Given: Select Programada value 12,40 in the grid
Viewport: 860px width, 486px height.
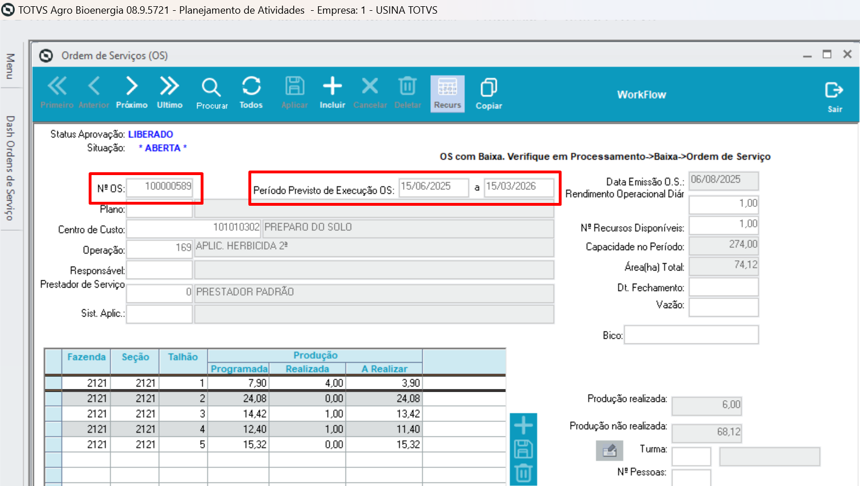Looking at the screenshot, I should click(x=239, y=429).
